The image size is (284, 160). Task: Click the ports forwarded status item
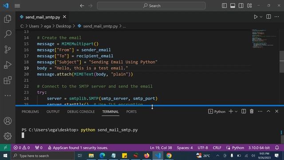39,148
